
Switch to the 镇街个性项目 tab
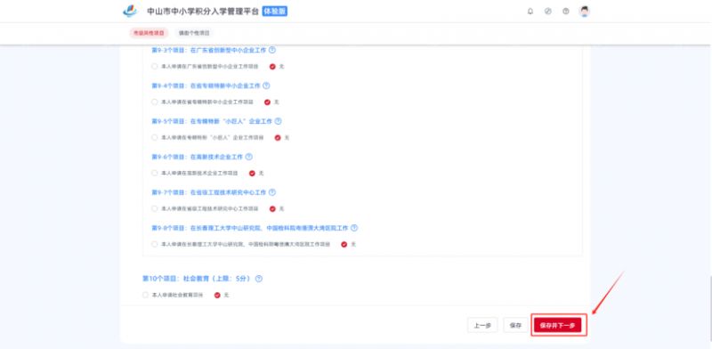194,33
